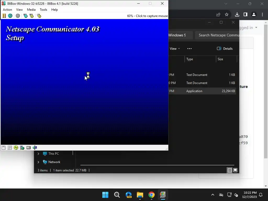Open the Action menu in 86Box

click(x=7, y=10)
